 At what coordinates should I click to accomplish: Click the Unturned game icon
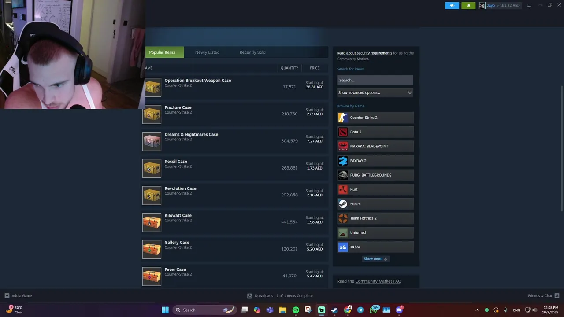[x=343, y=232]
